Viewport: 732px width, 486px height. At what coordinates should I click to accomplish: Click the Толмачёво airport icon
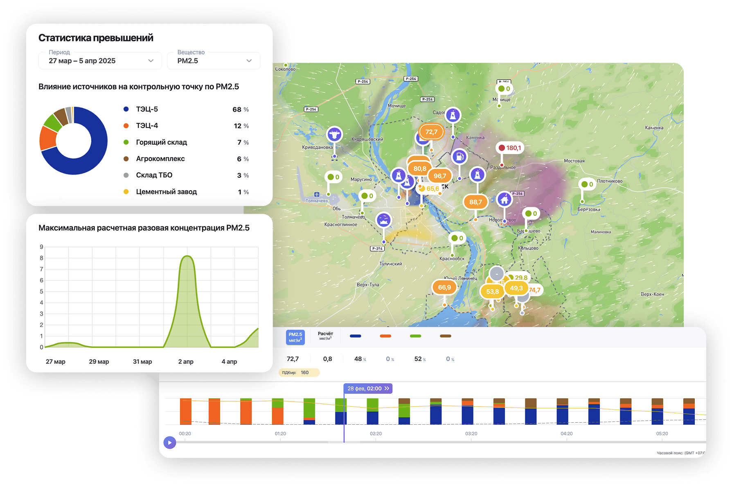(x=316, y=195)
